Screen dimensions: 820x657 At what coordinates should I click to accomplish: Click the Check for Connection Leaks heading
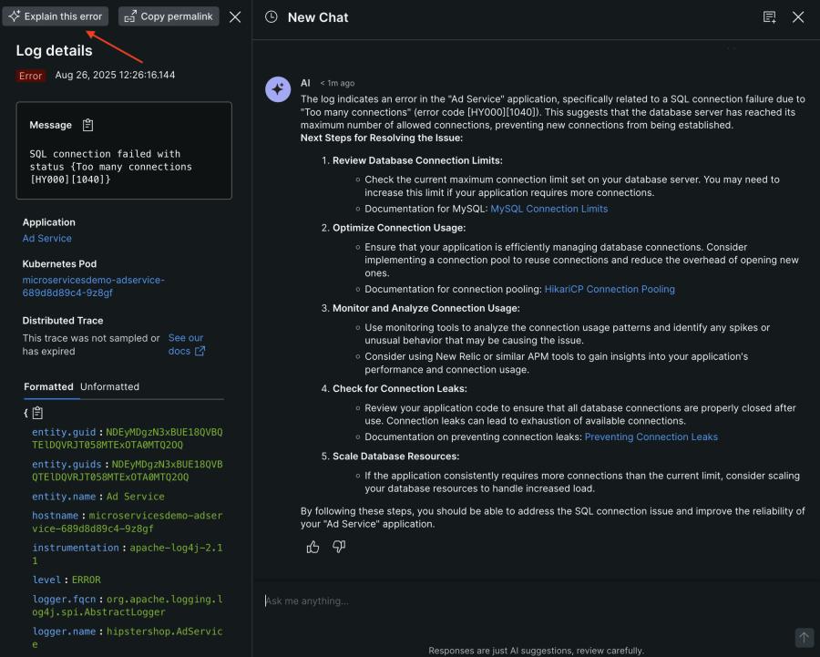click(x=400, y=389)
